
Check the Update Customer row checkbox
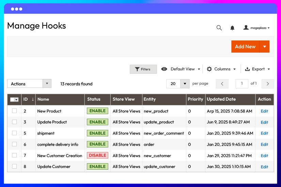tap(14, 166)
